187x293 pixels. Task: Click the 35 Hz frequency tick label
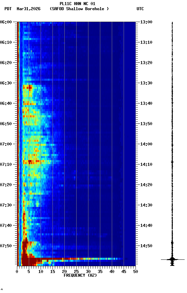click(x=100, y=272)
